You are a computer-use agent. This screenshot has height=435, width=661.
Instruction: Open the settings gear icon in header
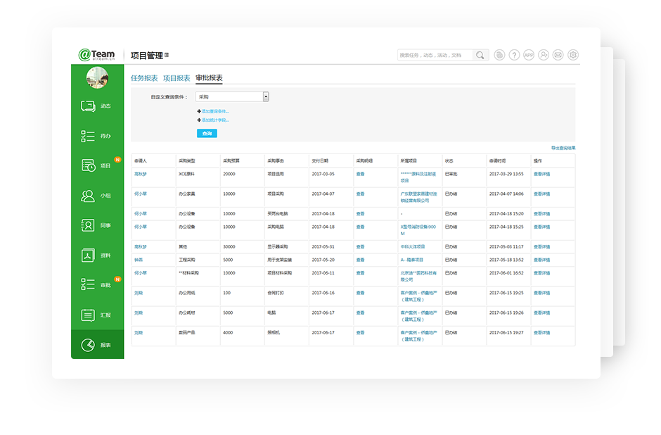tap(573, 55)
